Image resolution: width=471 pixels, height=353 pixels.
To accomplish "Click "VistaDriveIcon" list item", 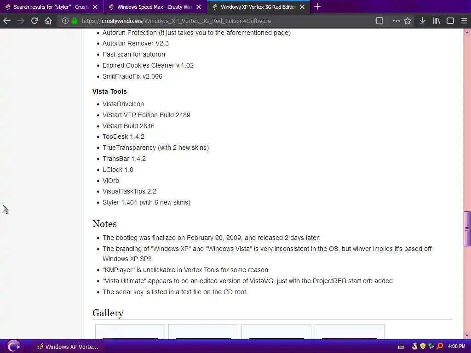I will [123, 104].
